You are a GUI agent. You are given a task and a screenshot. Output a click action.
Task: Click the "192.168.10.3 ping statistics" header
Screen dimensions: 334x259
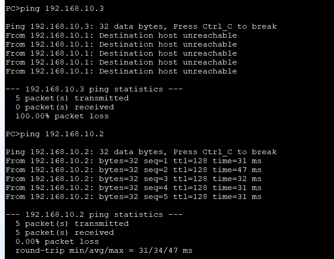coord(94,89)
